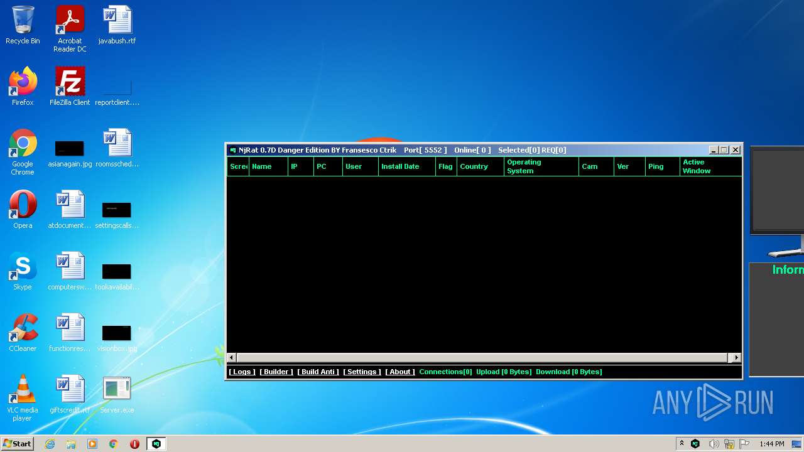Open Opera browser shortcut
804x452 pixels.
point(23,210)
